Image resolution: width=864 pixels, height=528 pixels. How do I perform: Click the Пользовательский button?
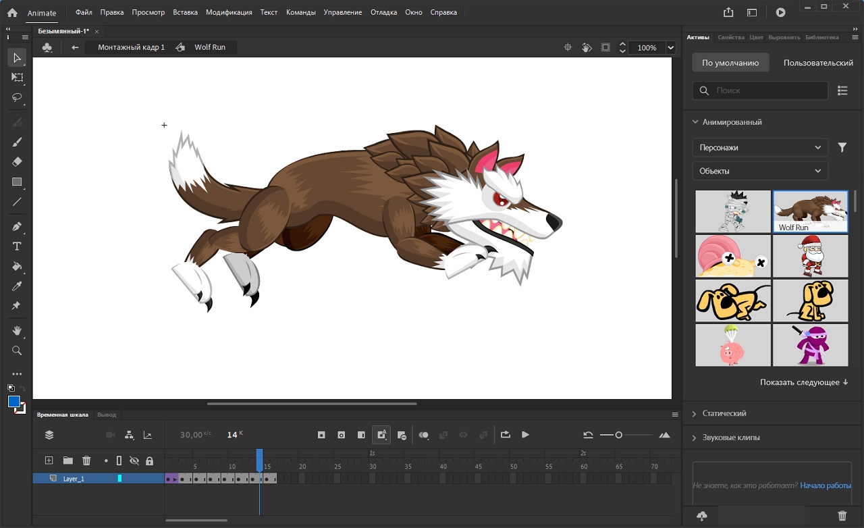click(x=818, y=63)
